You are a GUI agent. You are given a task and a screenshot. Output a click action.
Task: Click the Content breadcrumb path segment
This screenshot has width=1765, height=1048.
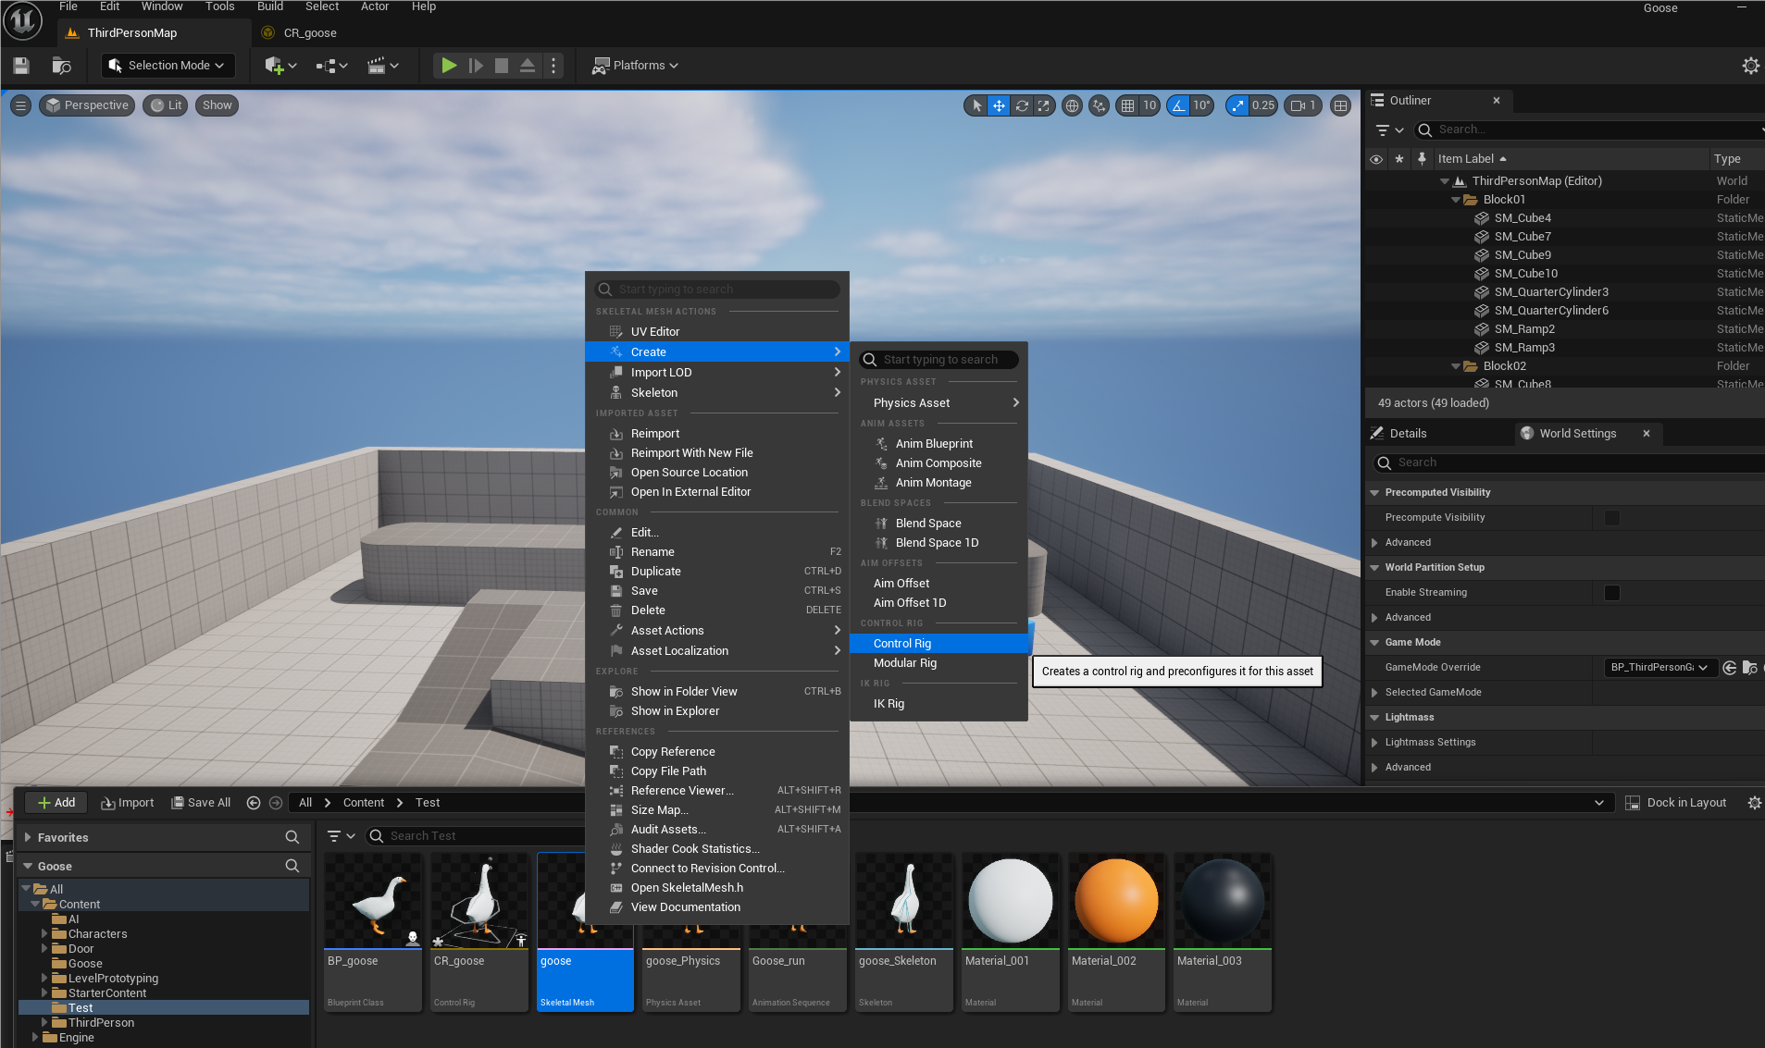pyautogui.click(x=364, y=803)
